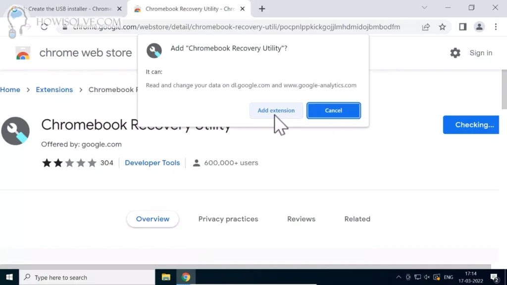Screen dimensions: 507x285
Task: Open the clock showing 17:14
Action: click(x=471, y=277)
